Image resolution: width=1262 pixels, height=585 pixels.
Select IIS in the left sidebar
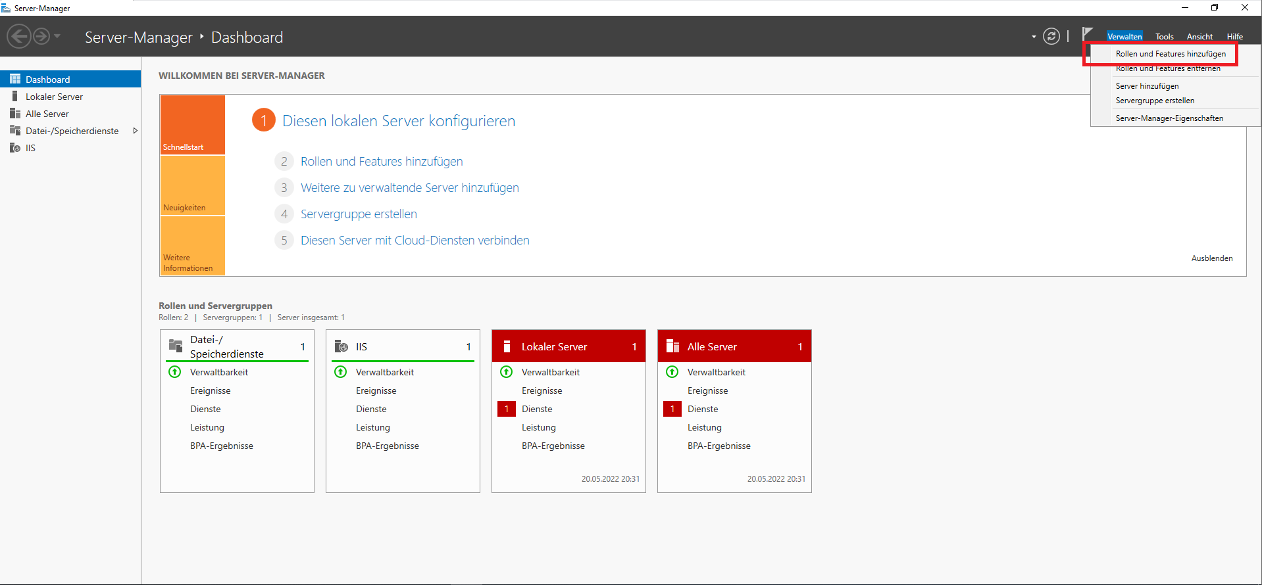click(30, 148)
